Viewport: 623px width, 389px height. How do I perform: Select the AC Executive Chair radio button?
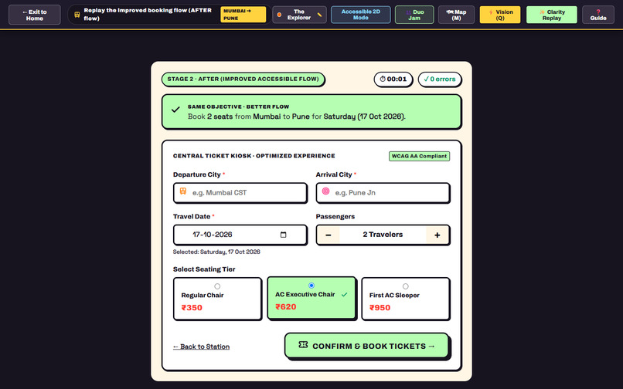[311, 286]
